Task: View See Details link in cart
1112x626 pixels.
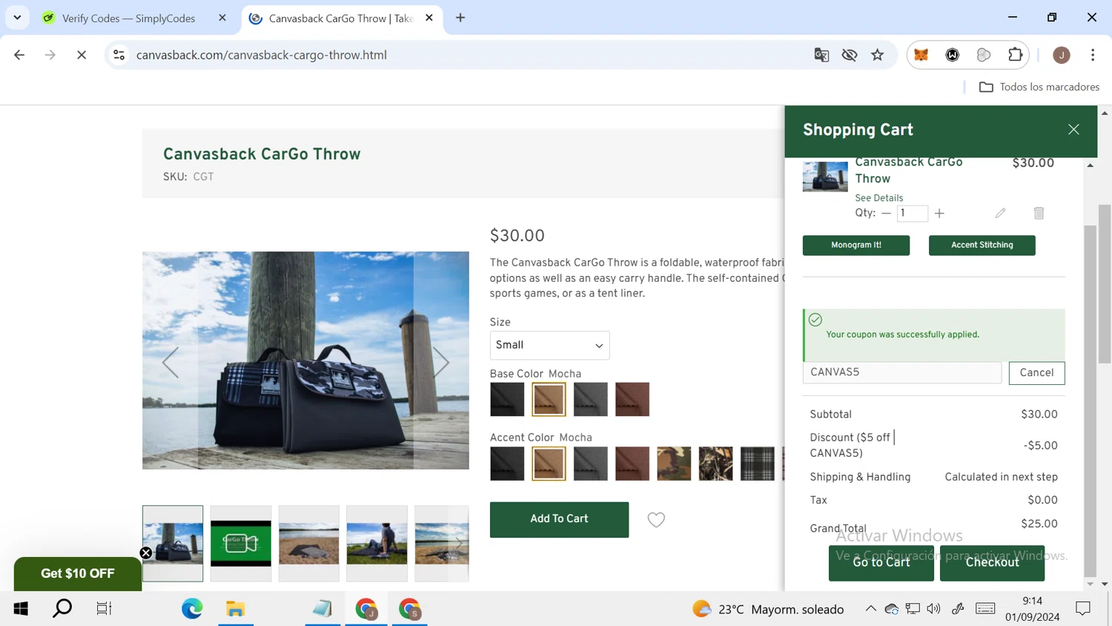Action: point(878,198)
